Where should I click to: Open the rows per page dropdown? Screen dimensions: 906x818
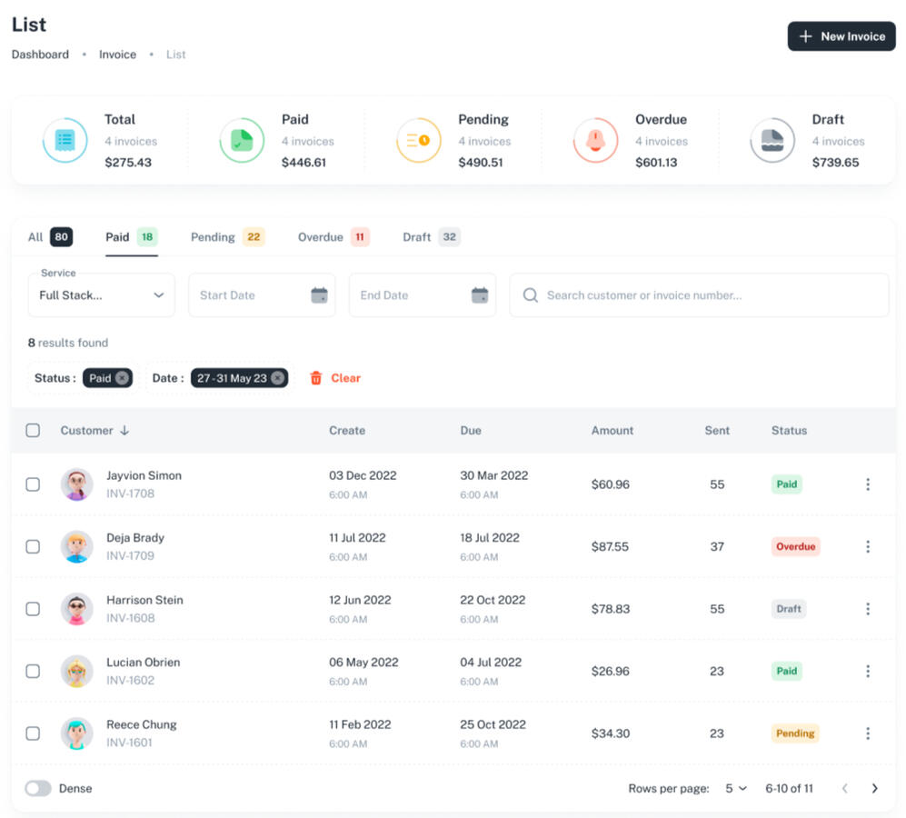(735, 789)
